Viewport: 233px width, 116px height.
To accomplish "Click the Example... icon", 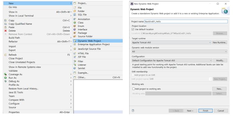I will coord(75,73).
